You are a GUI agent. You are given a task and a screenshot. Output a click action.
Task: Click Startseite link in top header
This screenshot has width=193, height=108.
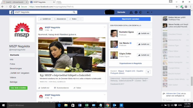tap(121, 12)
